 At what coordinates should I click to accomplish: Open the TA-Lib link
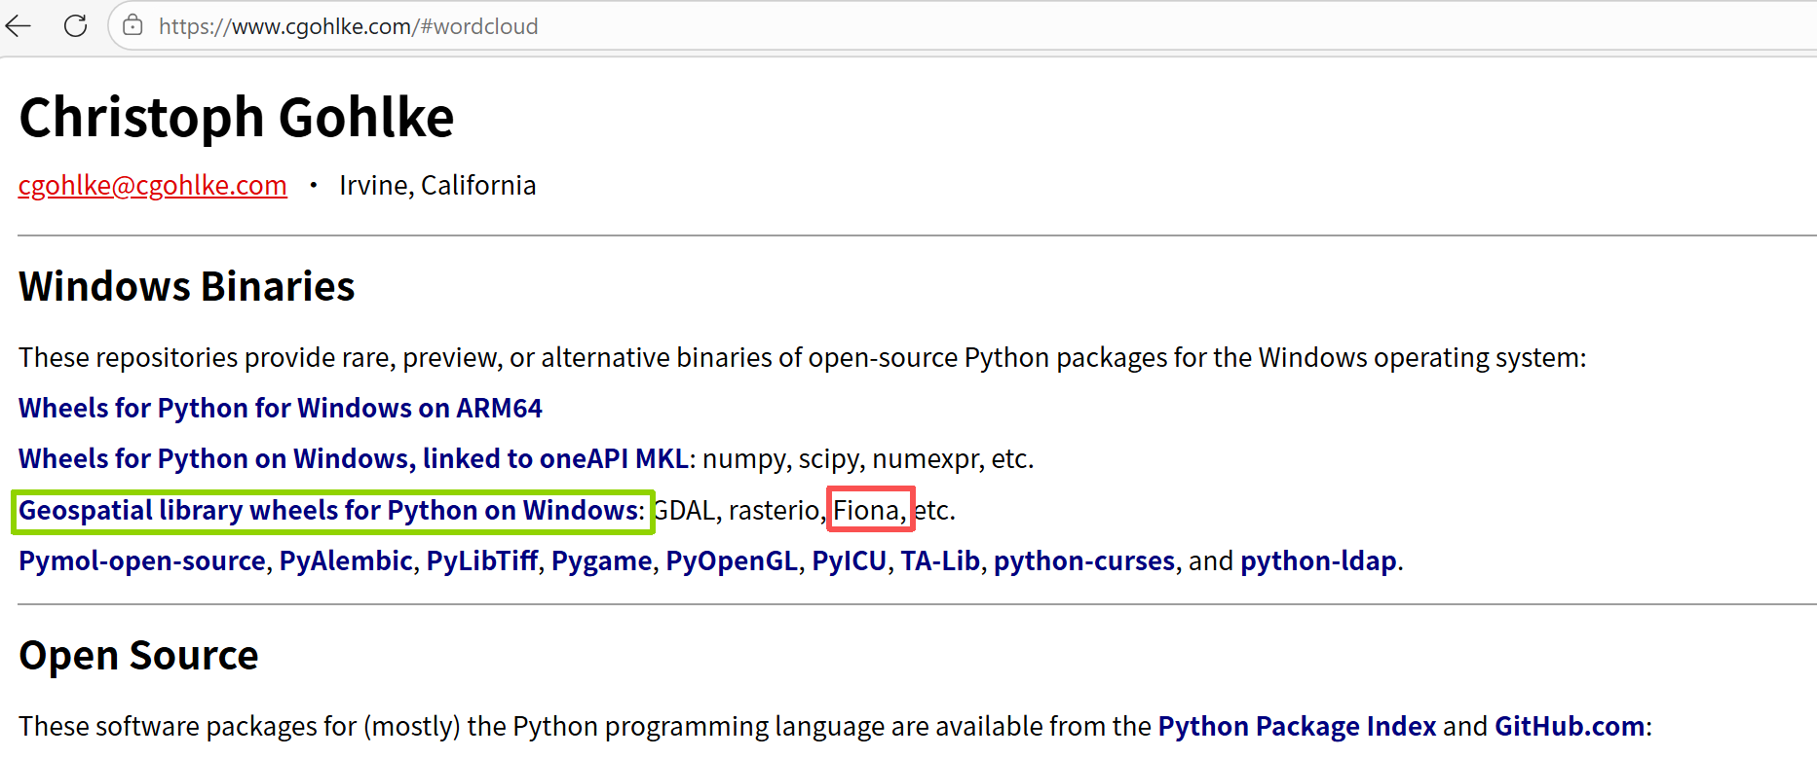(940, 560)
